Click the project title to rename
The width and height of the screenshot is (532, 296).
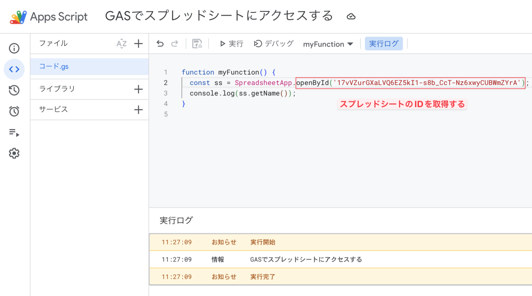click(x=219, y=16)
